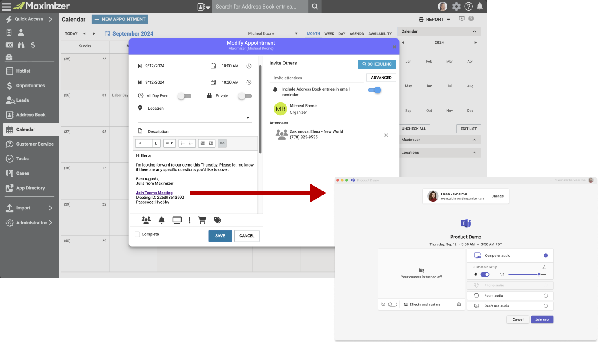598x342 pixels.
Task: Toggle the All Day Event switch
Action: coord(184,96)
